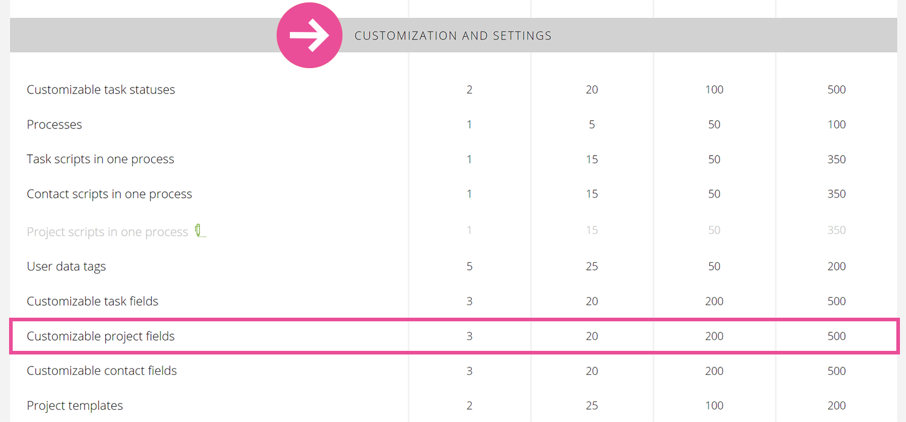Click Task scripts in one process label
The height and width of the screenshot is (422, 906).
pos(100,160)
